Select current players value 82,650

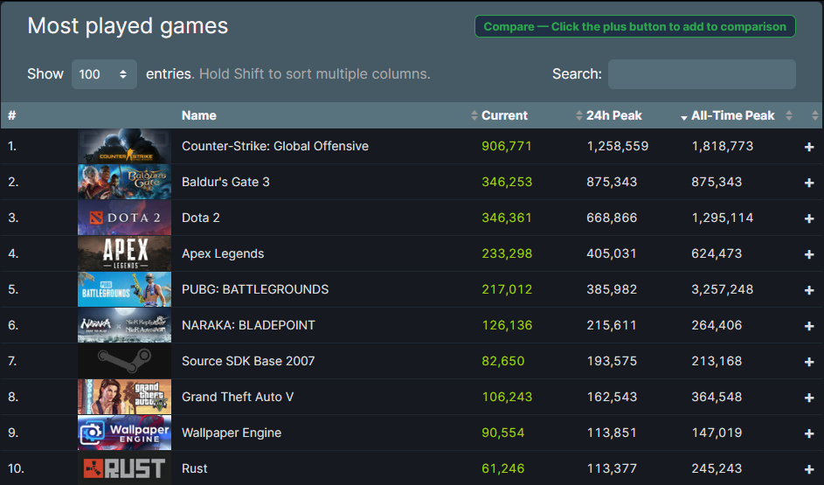(x=503, y=361)
